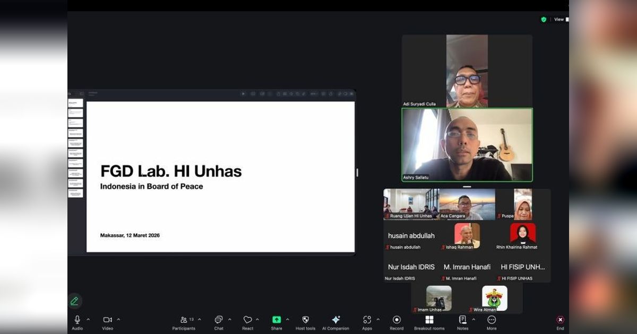Image resolution: width=637 pixels, height=334 pixels.
Task: Expand the audio options chevron next to Audio
Action: pyautogui.click(x=88, y=320)
